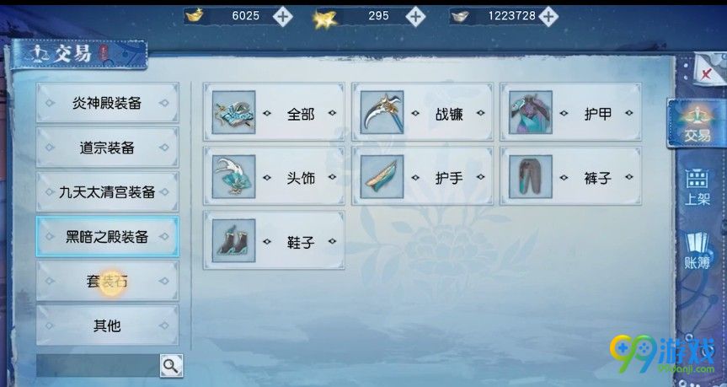Open the 上架 listing shelf icon
Viewport: 727px width, 387px height.
[x=698, y=187]
